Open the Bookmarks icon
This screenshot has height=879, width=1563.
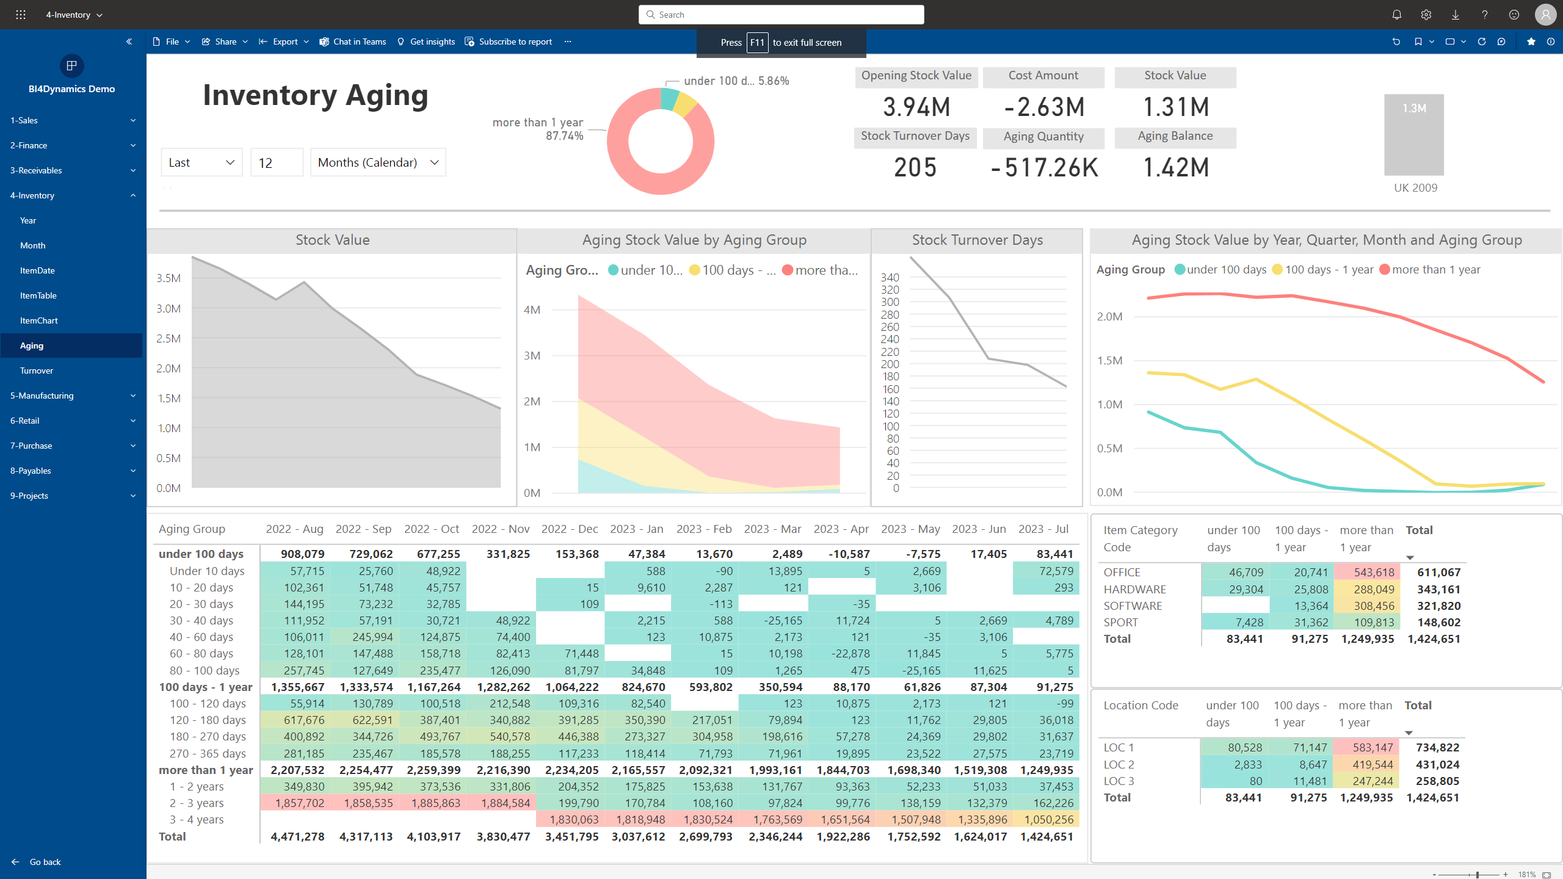pos(1418,42)
